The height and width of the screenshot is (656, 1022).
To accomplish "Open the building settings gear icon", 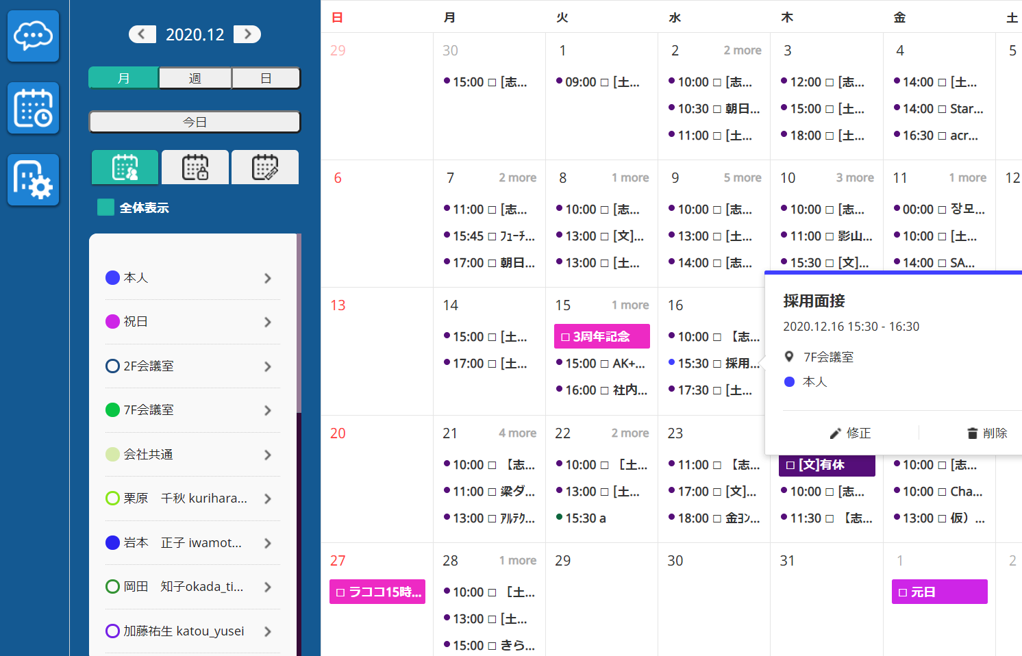I will (33, 180).
